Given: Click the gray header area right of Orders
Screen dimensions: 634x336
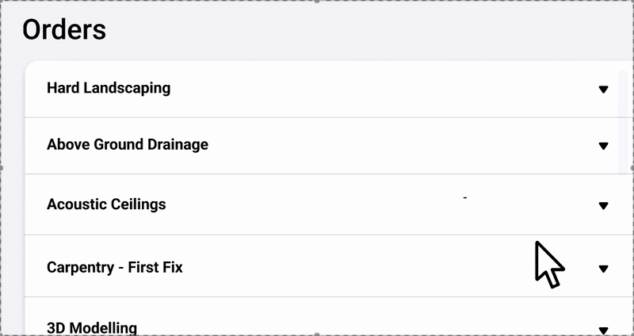Looking at the screenshot, I should 357,30.
